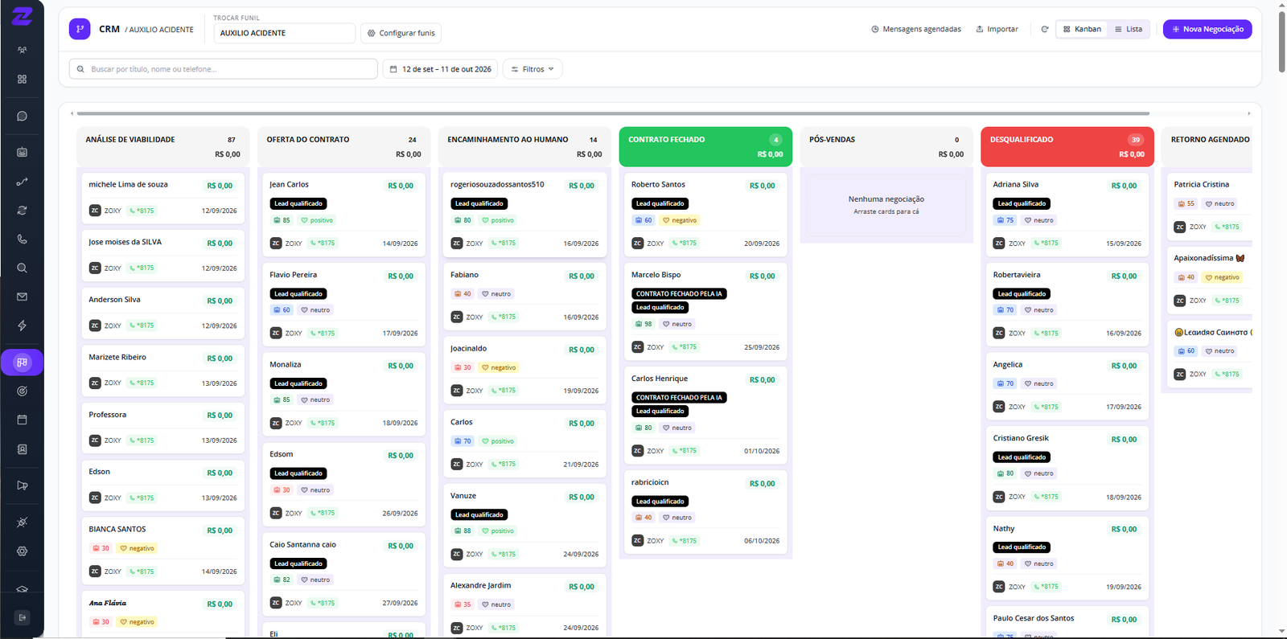Open the target goals icon in sidebar
The height and width of the screenshot is (639, 1287).
coord(22,391)
